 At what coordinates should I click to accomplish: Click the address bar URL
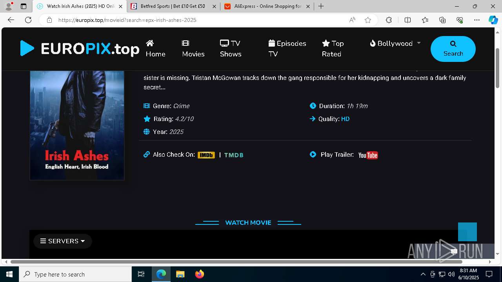(127, 20)
